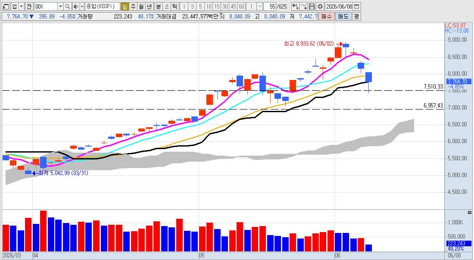Choose the 30 interval button
This screenshot has height=260, width=474.
(225, 6)
